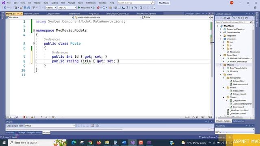Viewport: 260px width, 146px height.
Task: Click 0 references above class Movie
Action: tap(52, 39)
